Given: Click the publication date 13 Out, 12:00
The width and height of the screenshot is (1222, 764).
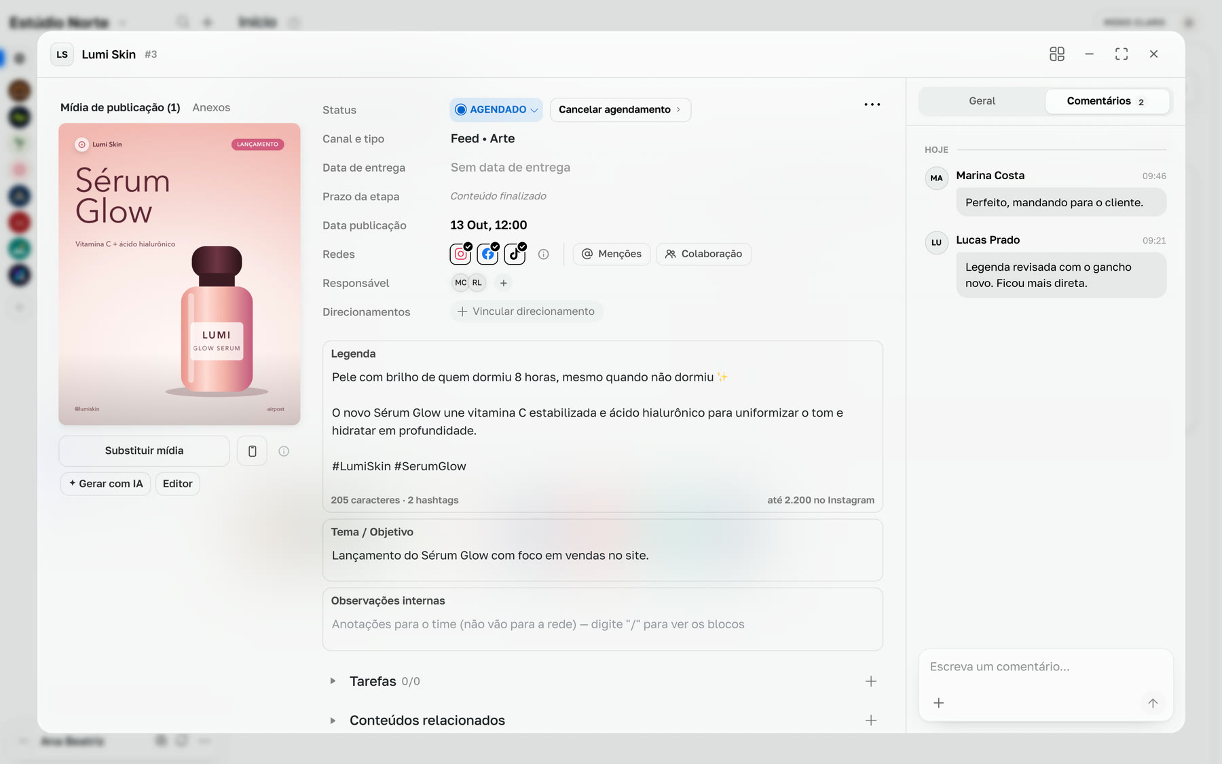Looking at the screenshot, I should [489, 225].
